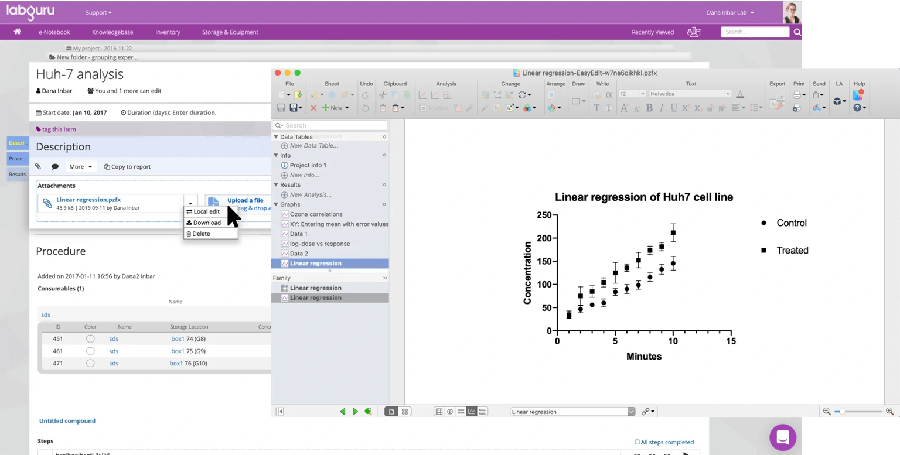Toggle the gallery grid view button
Viewport: 900px width, 455px height.
tap(405, 412)
